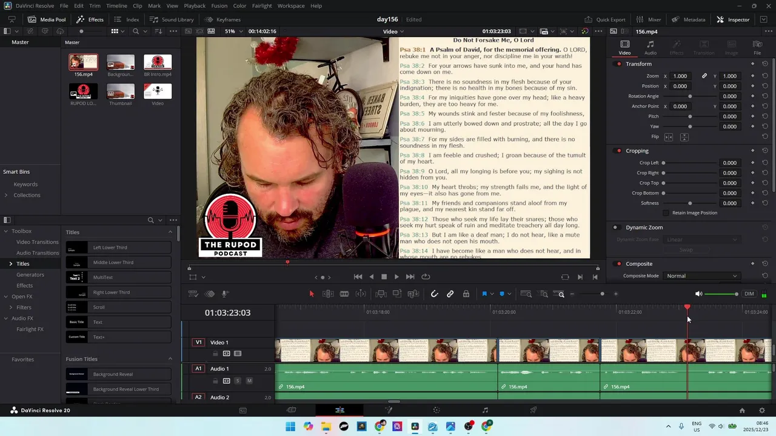Click Zoom link chain icon in Inspector
Image resolution: width=776 pixels, height=436 pixels.
(x=704, y=76)
